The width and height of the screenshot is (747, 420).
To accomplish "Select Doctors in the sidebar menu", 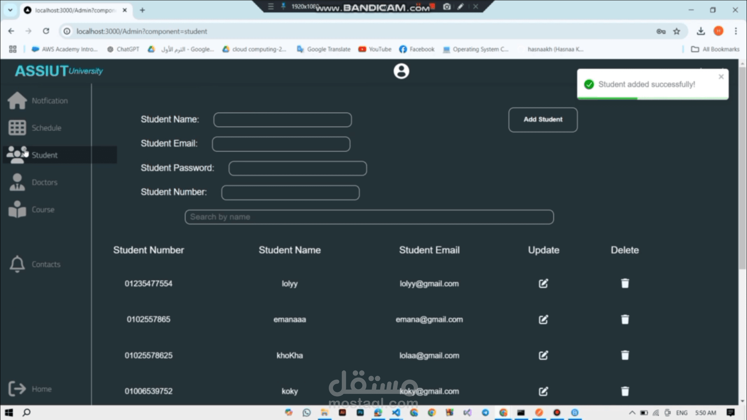I will click(44, 182).
